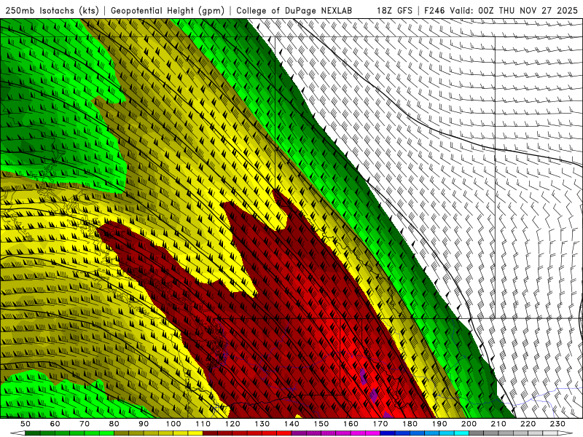Select the 80 value on the color scale
The width and height of the screenshot is (583, 437).
pyautogui.click(x=114, y=424)
